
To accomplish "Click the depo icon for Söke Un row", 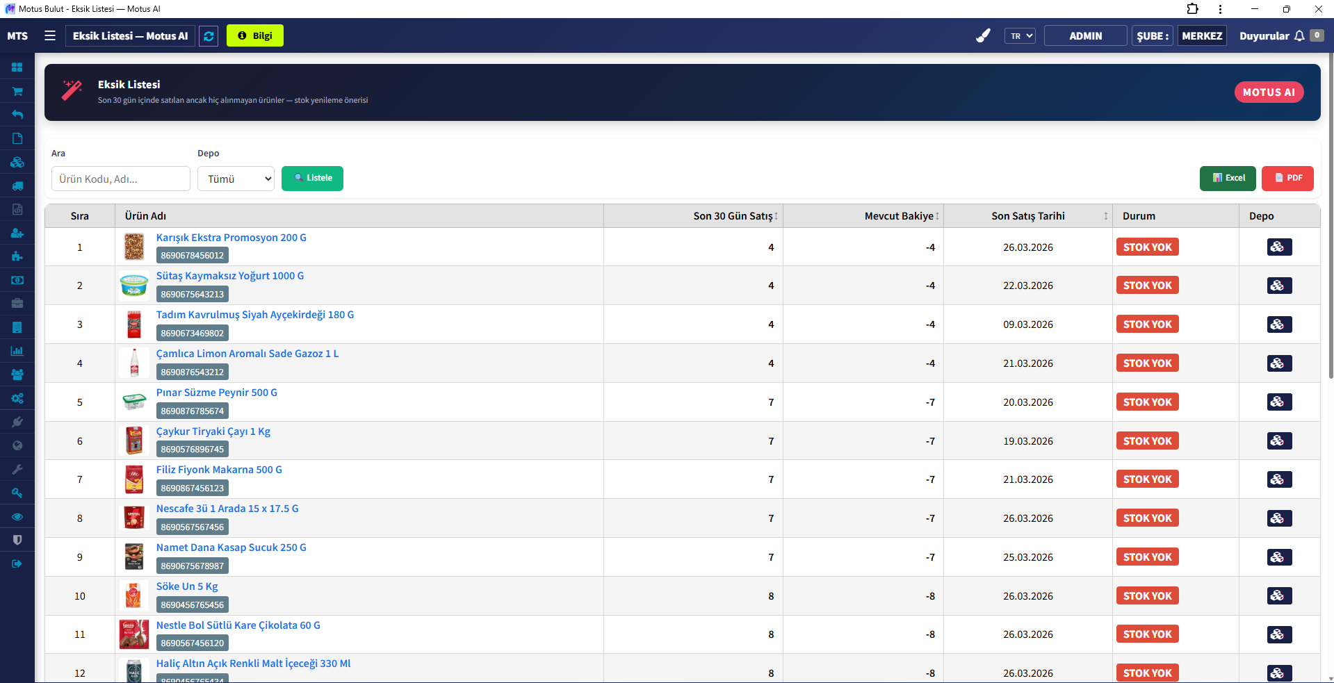I will 1278,596.
